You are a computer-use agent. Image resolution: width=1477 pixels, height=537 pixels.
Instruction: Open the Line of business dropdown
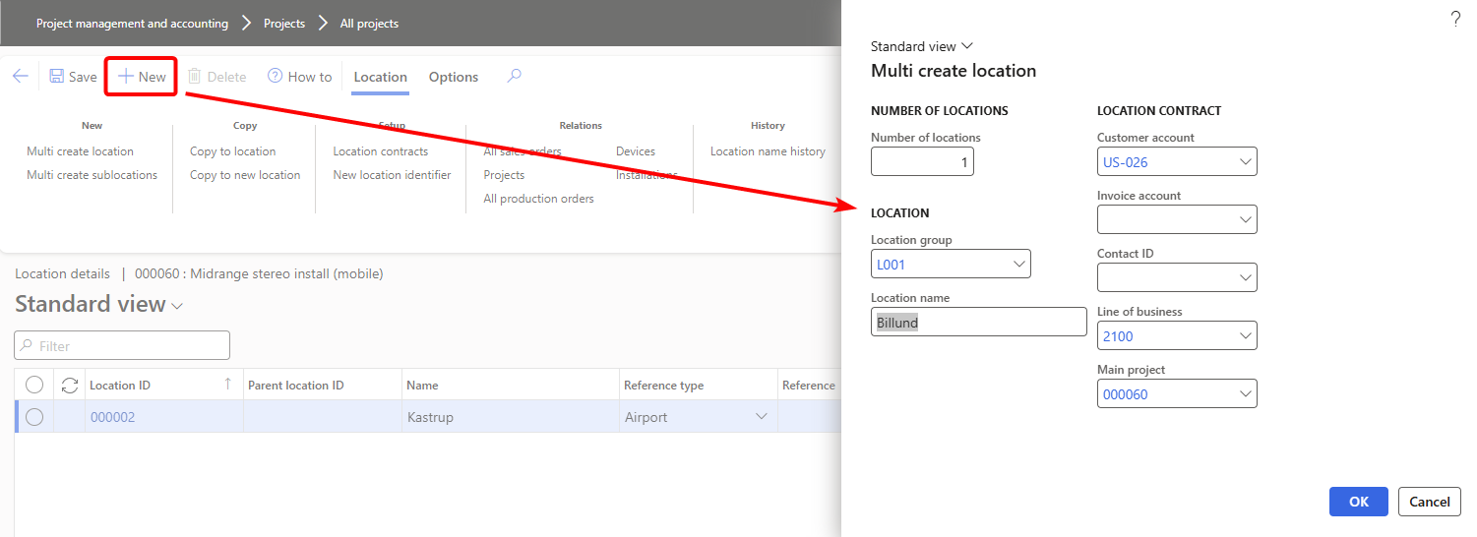(1245, 336)
